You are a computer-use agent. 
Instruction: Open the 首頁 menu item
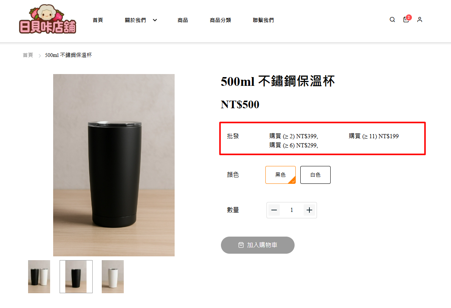coord(98,20)
